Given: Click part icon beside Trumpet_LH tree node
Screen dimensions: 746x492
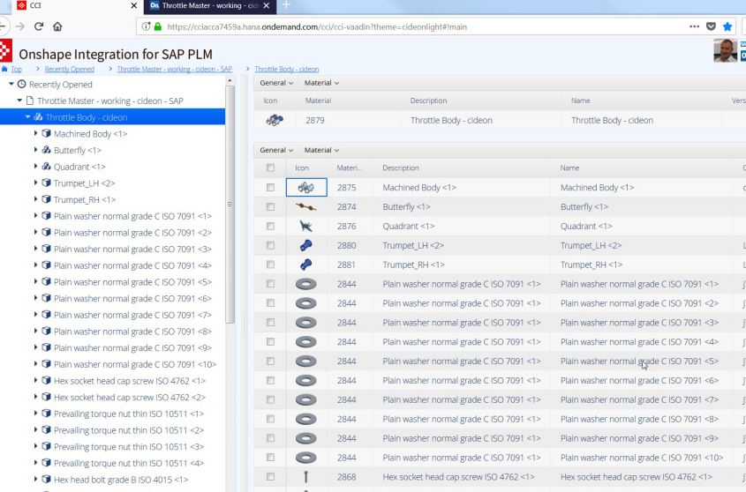Looking at the screenshot, I should [x=46, y=183].
